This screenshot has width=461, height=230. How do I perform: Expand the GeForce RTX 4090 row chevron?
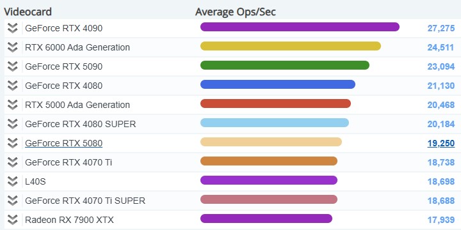click(12, 28)
